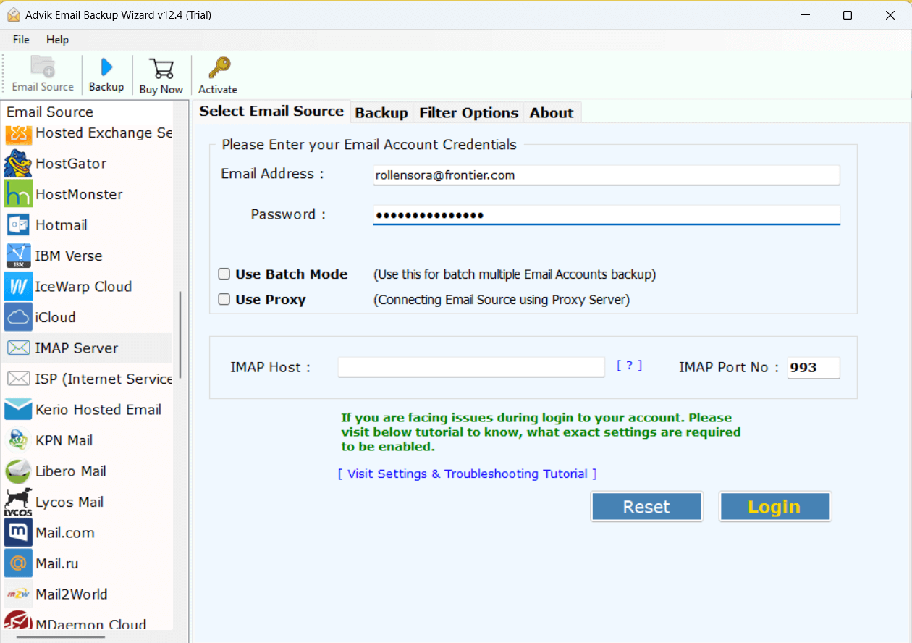Click the email source list vertical scrollbar
The height and width of the screenshot is (643, 912).
180,335
